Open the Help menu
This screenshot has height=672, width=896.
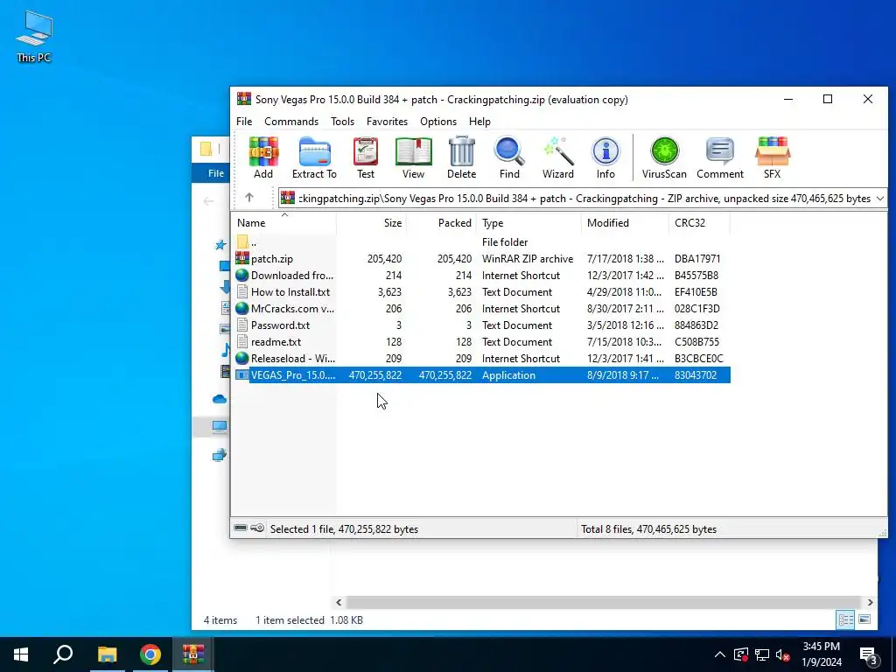pos(479,121)
